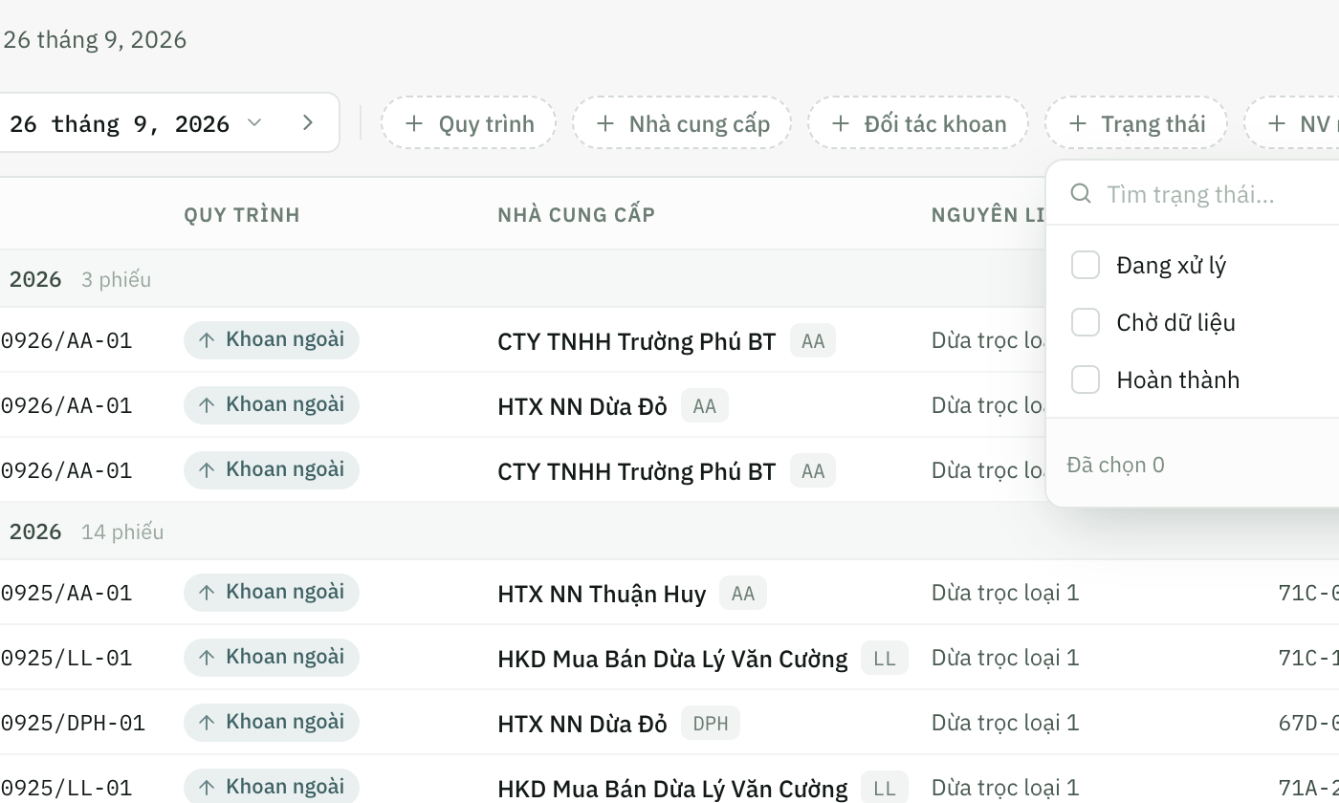Click the Đã chọn 0 label
The image size is (1339, 803).
click(x=1115, y=466)
